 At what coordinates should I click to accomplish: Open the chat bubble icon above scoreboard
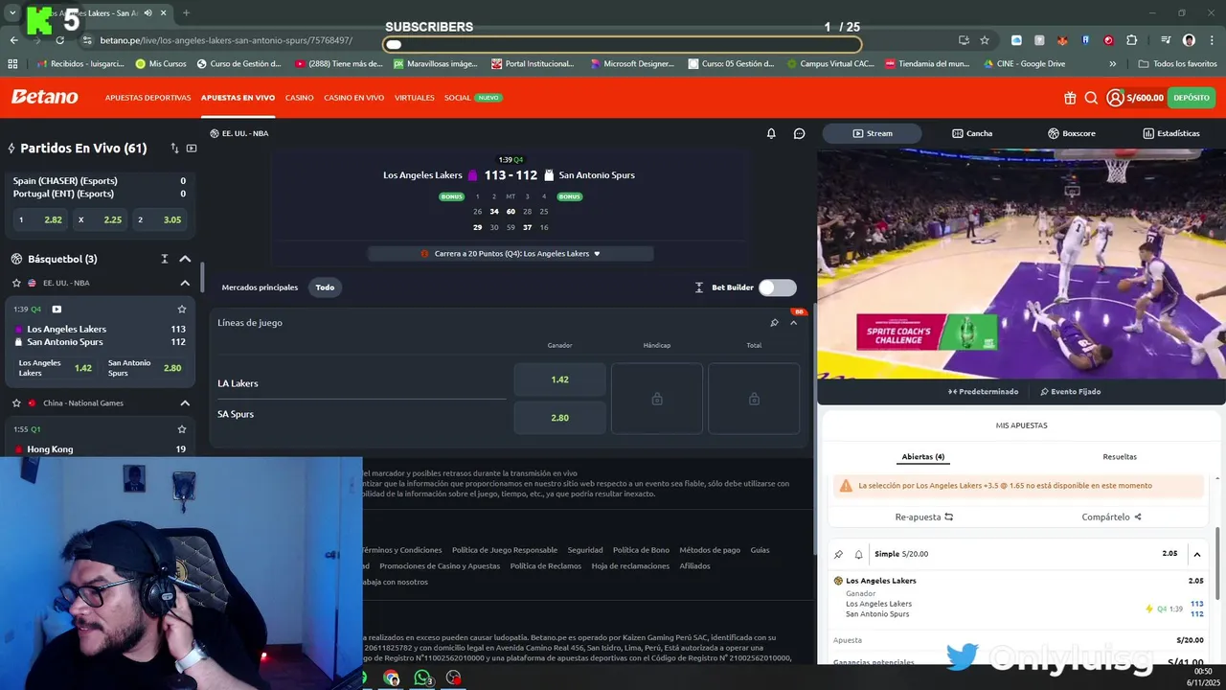pos(800,133)
